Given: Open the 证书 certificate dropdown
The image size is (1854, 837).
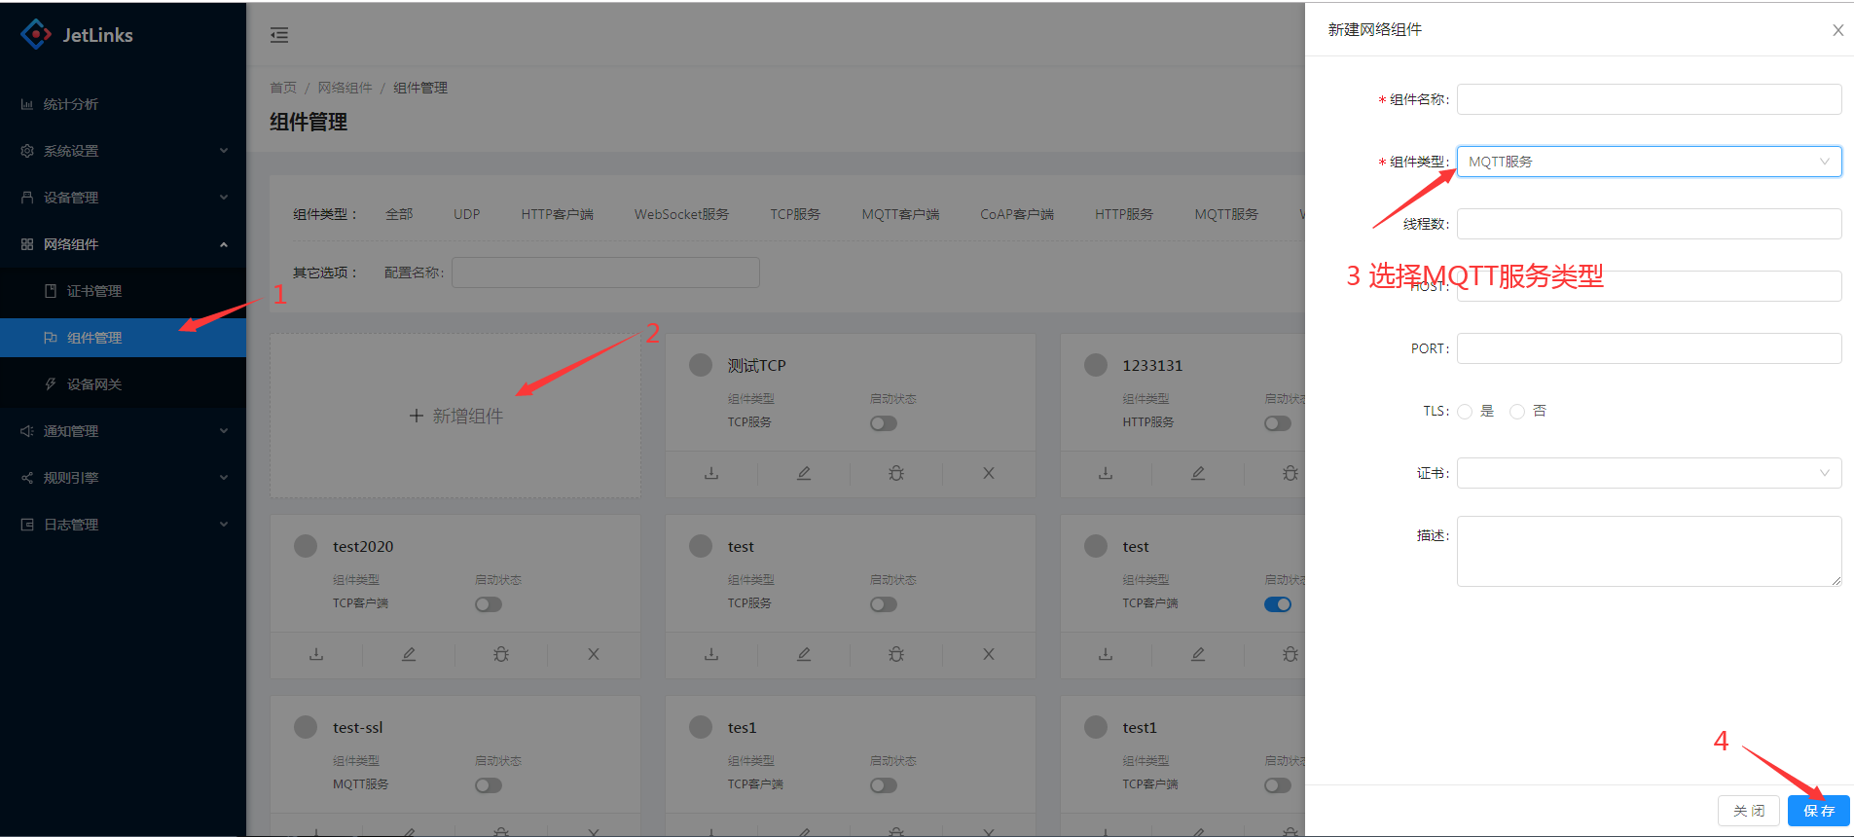Looking at the screenshot, I should pyautogui.click(x=1649, y=473).
